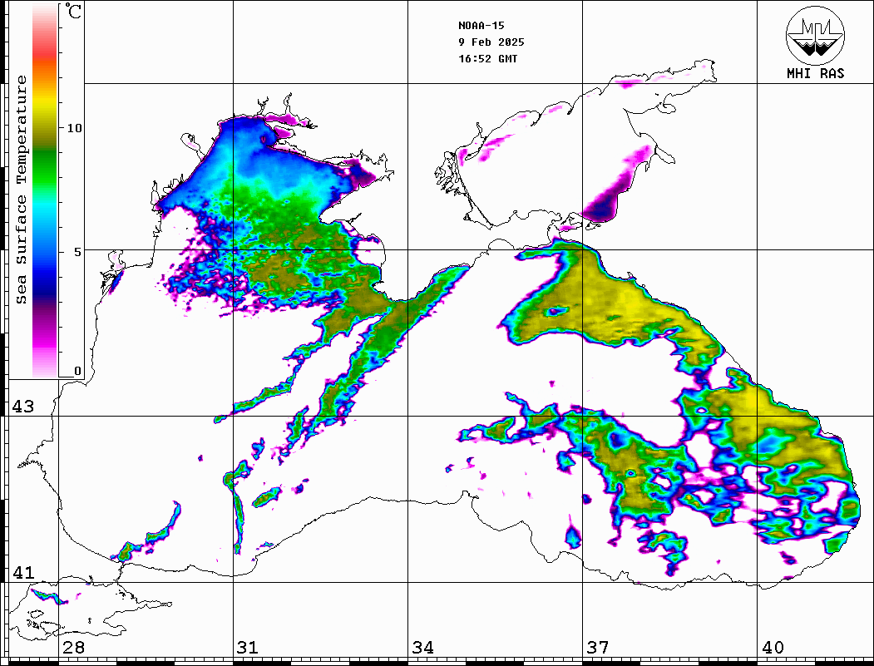Click the '0' tick on the temperature scale
This screenshot has width=874, height=666.
click(x=77, y=371)
